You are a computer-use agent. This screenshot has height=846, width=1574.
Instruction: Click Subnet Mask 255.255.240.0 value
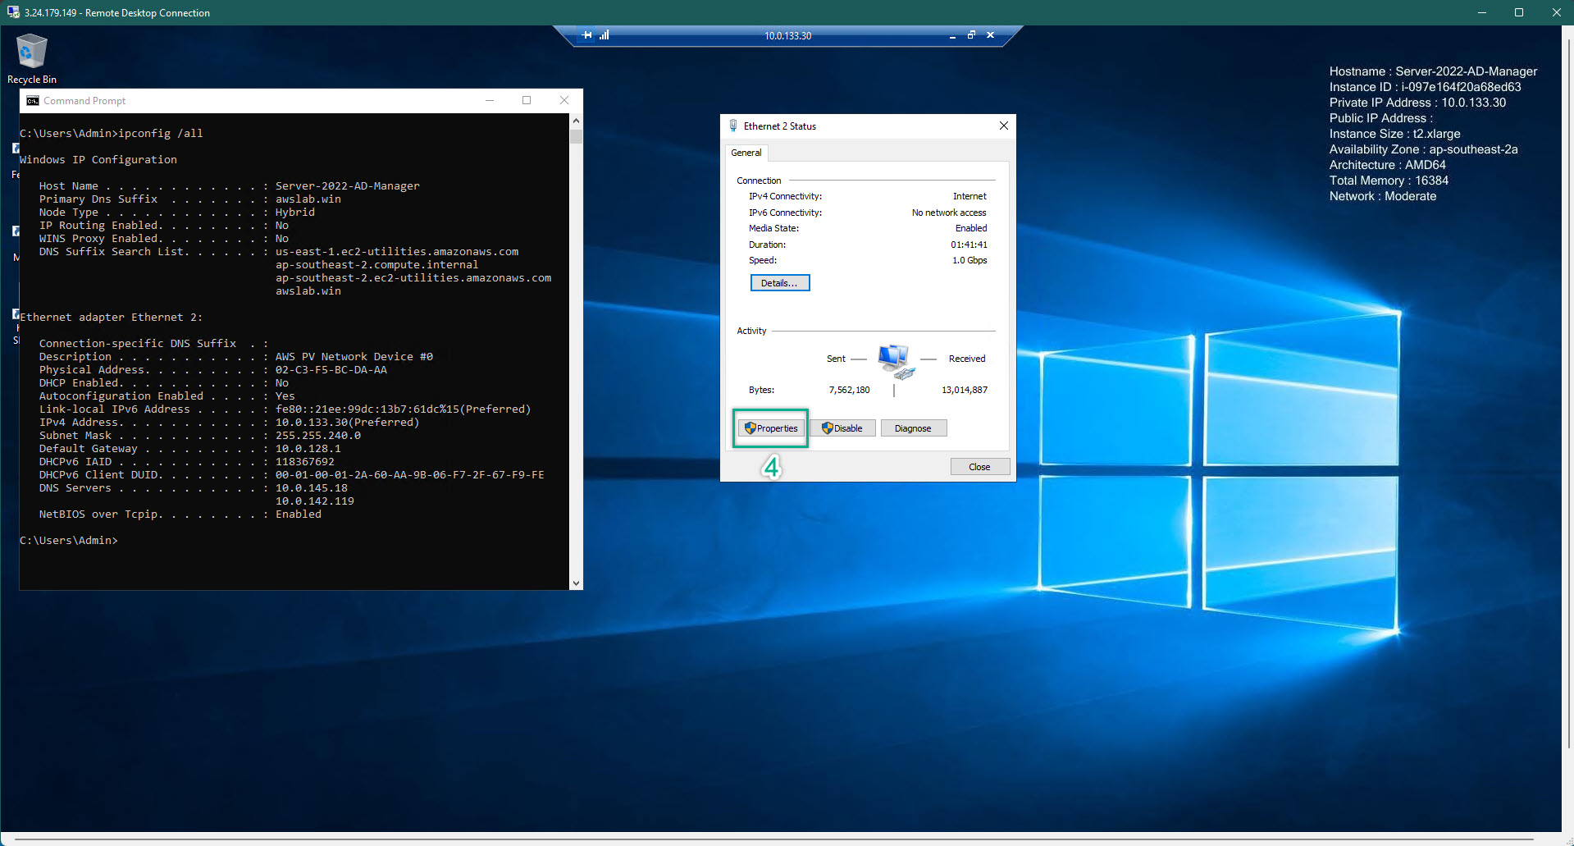pyautogui.click(x=317, y=436)
